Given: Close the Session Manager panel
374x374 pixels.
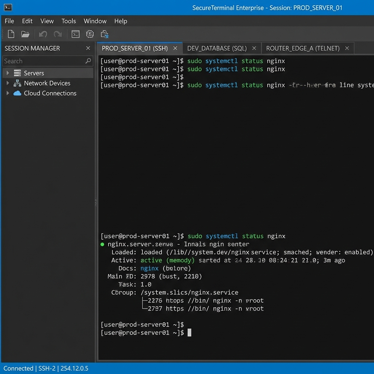Looking at the screenshot, I should click(88, 48).
